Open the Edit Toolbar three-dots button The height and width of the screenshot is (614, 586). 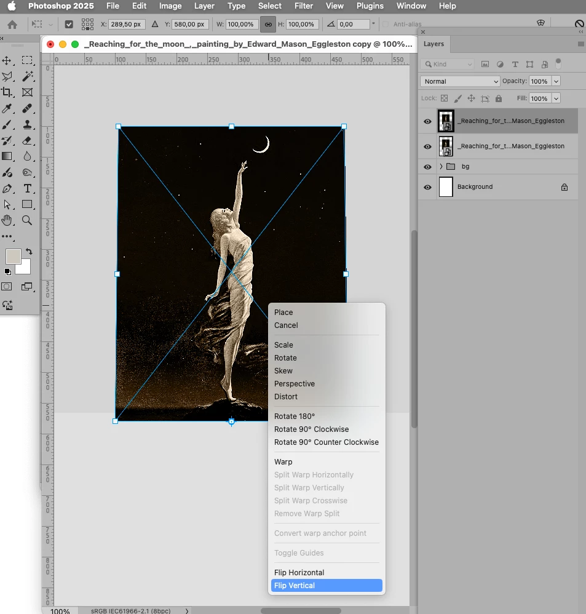coord(7,236)
